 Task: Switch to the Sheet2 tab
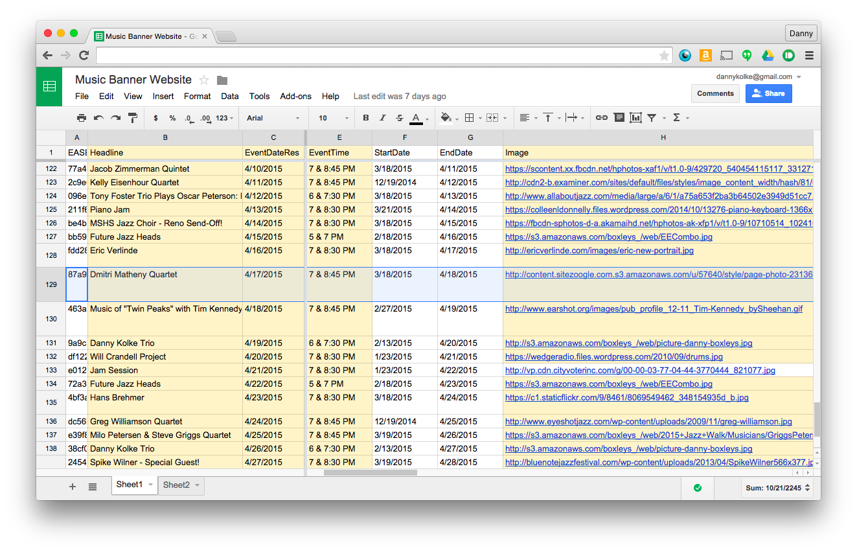click(176, 485)
